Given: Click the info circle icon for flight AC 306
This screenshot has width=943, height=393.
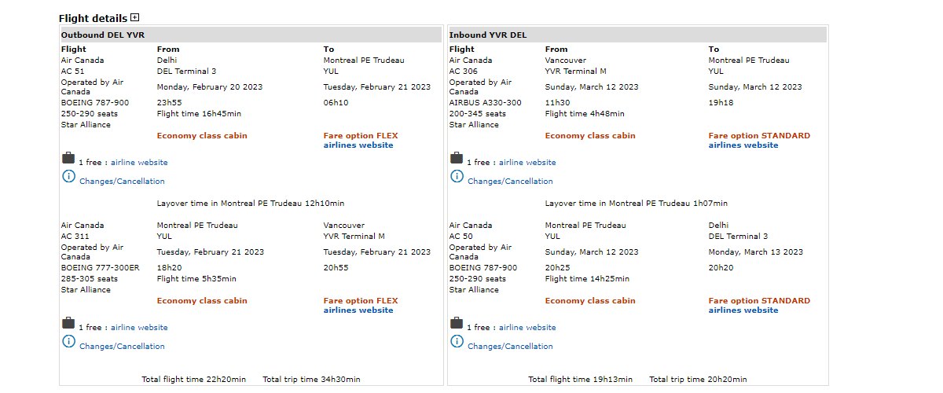Looking at the screenshot, I should (x=457, y=177).
